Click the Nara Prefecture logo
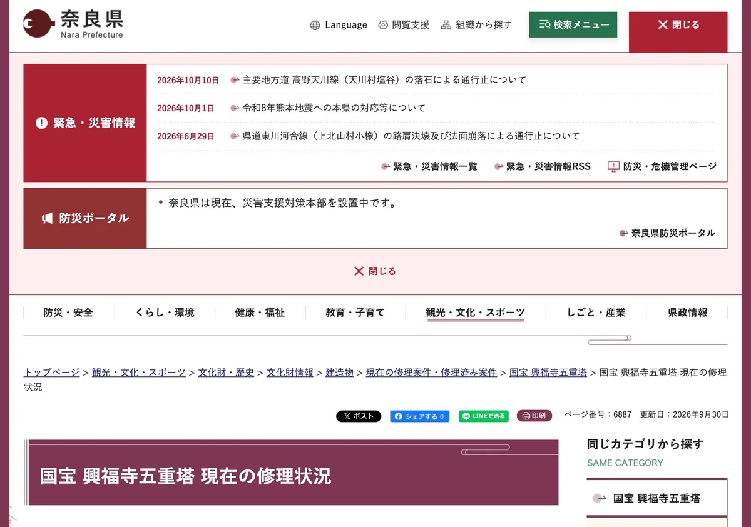 point(73,24)
